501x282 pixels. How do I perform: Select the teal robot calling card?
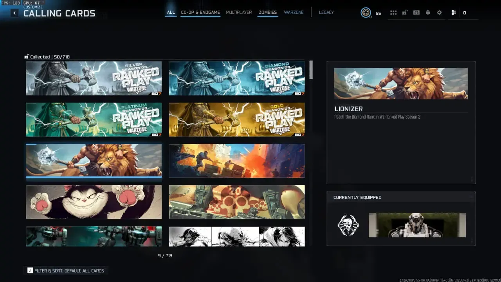[94, 236]
